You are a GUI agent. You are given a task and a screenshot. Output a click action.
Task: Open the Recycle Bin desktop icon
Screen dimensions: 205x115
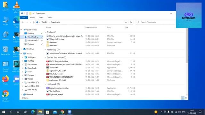[x=5, y=50]
